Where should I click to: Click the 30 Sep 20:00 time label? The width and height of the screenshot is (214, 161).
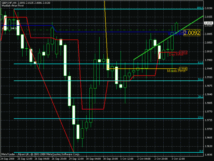pos(111,159)
